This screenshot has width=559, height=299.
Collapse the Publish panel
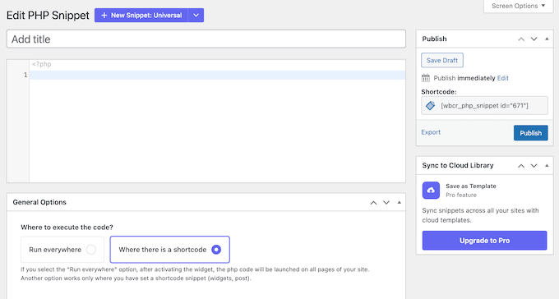tap(547, 39)
